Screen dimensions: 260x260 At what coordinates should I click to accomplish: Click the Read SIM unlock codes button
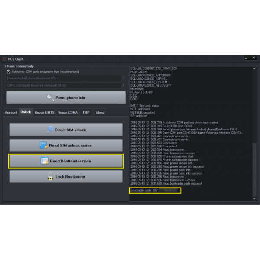pyautogui.click(x=66, y=145)
